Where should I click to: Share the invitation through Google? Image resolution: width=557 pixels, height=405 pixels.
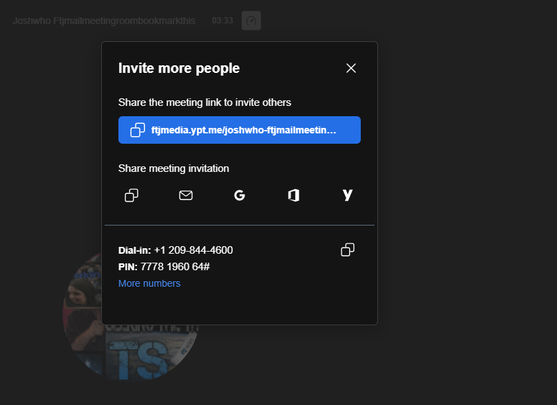coord(240,195)
